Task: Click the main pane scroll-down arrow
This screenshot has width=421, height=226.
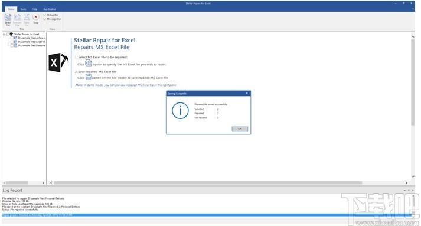Action: tap(413, 177)
